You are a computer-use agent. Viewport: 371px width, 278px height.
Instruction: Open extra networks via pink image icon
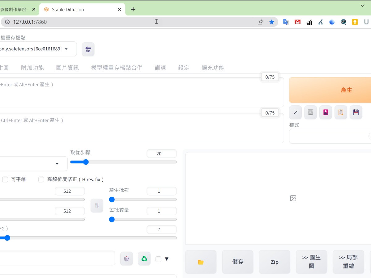[x=326, y=112]
